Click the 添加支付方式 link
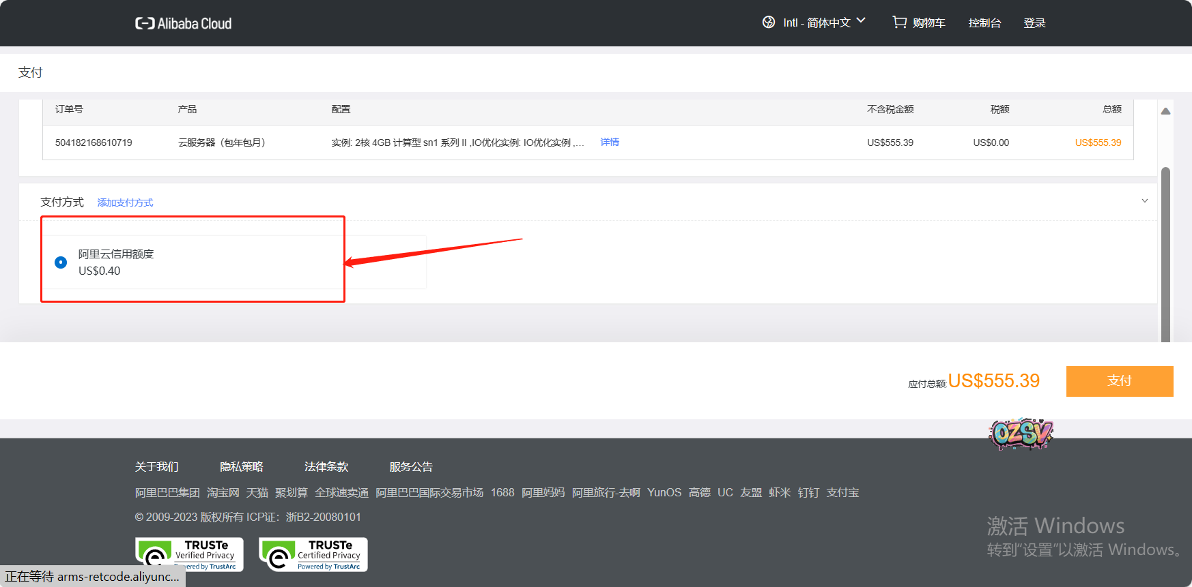This screenshot has height=587, width=1192. (x=125, y=202)
